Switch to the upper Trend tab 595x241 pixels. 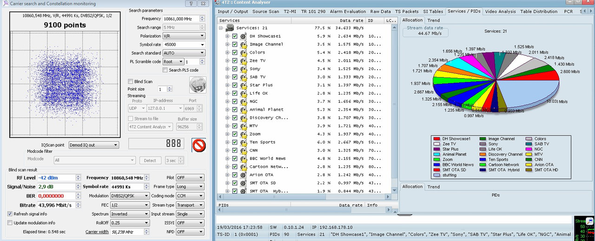[x=434, y=20]
